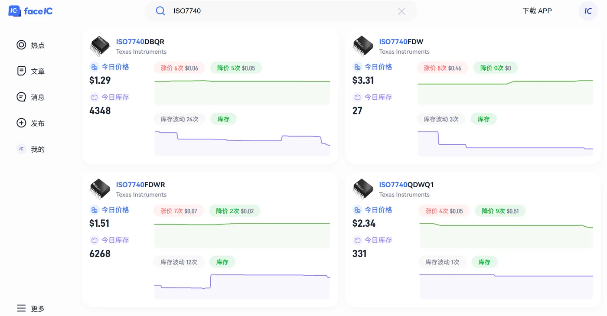The width and height of the screenshot is (607, 316).
Task: Click the ISO7740DBQR green price trend chart
Action: (242, 92)
